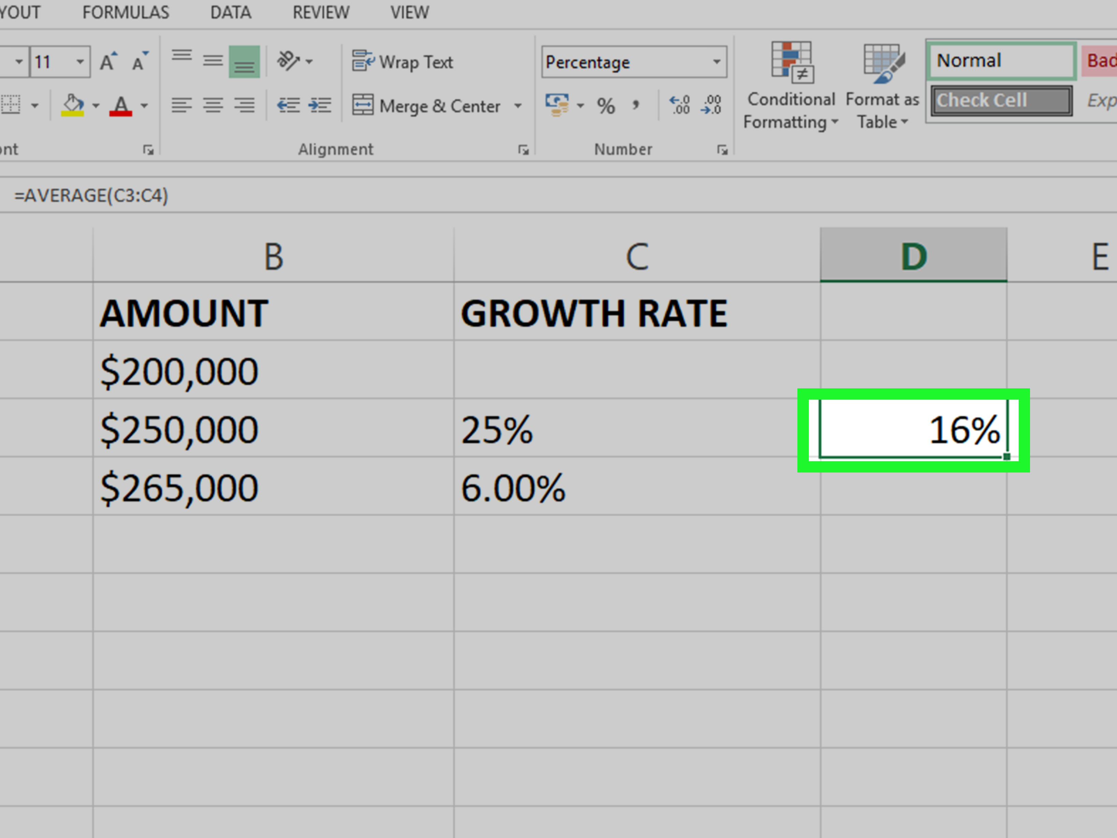Center cell text horizontally
This screenshot has width=1117, height=838.
213,105
